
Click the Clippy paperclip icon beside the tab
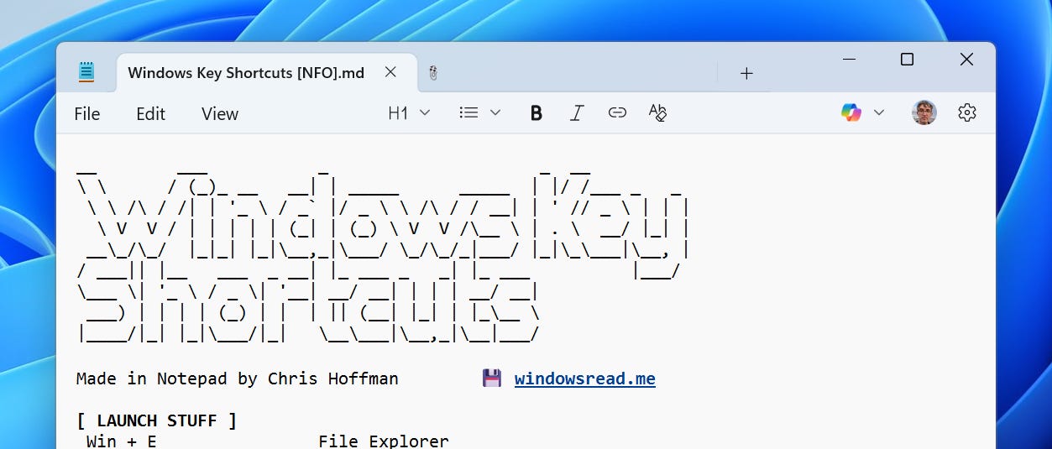click(433, 73)
